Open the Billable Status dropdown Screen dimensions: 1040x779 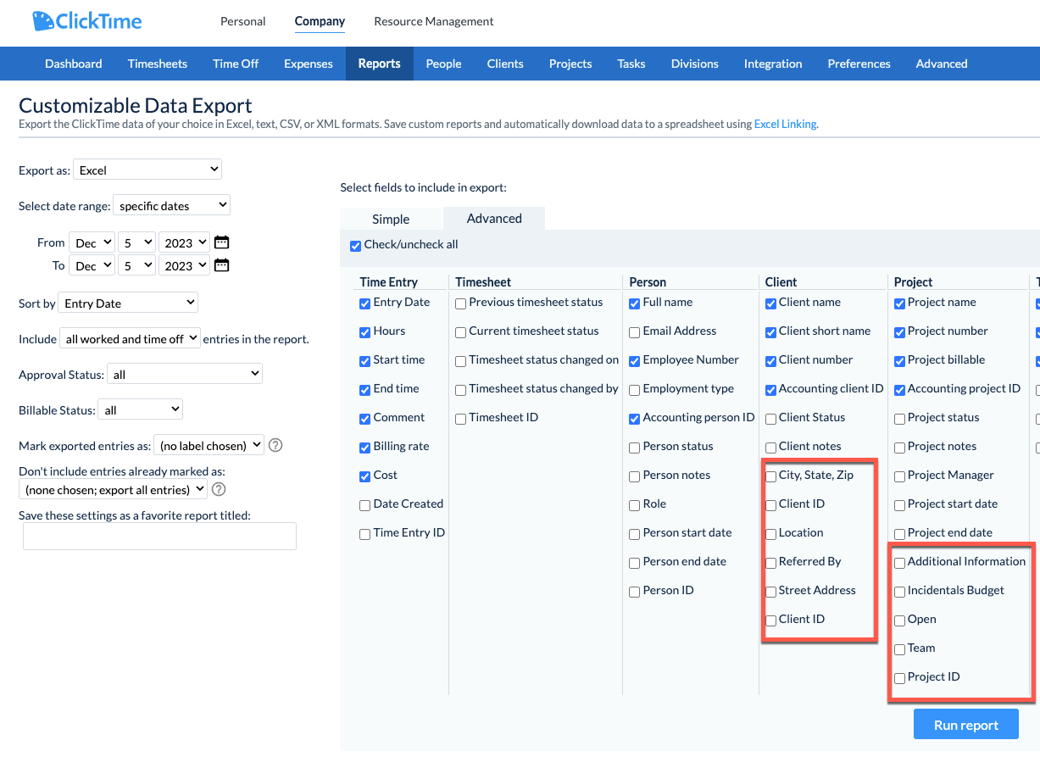[140, 409]
